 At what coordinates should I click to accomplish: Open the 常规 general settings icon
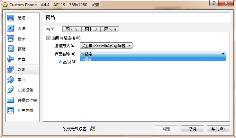click(10, 18)
